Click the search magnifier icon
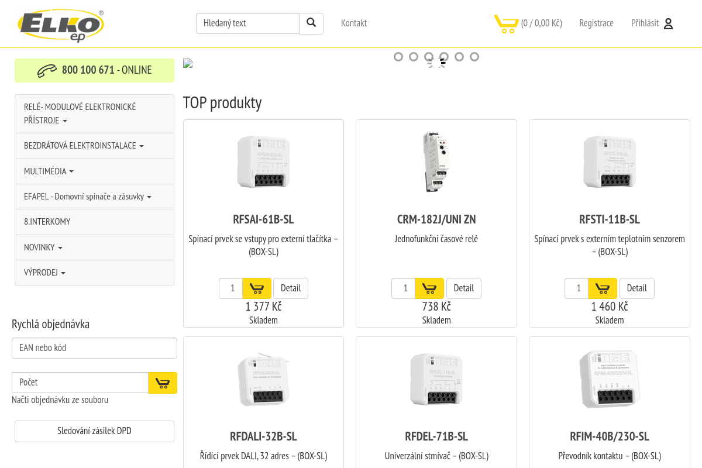702x468 pixels. [311, 23]
